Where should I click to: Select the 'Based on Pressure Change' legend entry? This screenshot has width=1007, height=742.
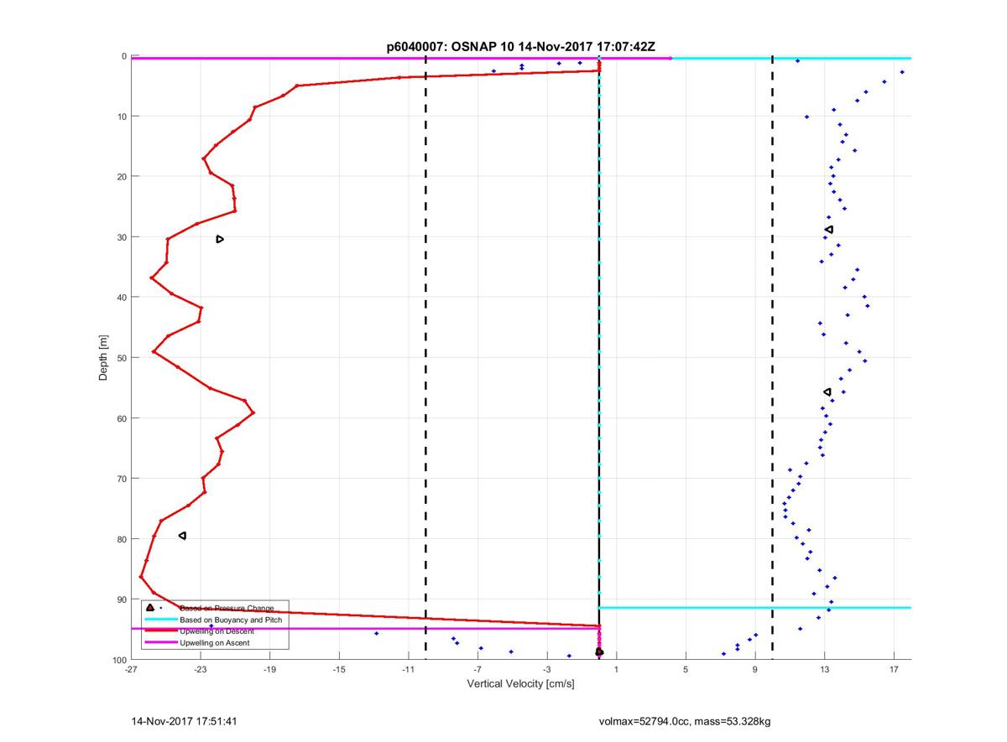point(227,607)
